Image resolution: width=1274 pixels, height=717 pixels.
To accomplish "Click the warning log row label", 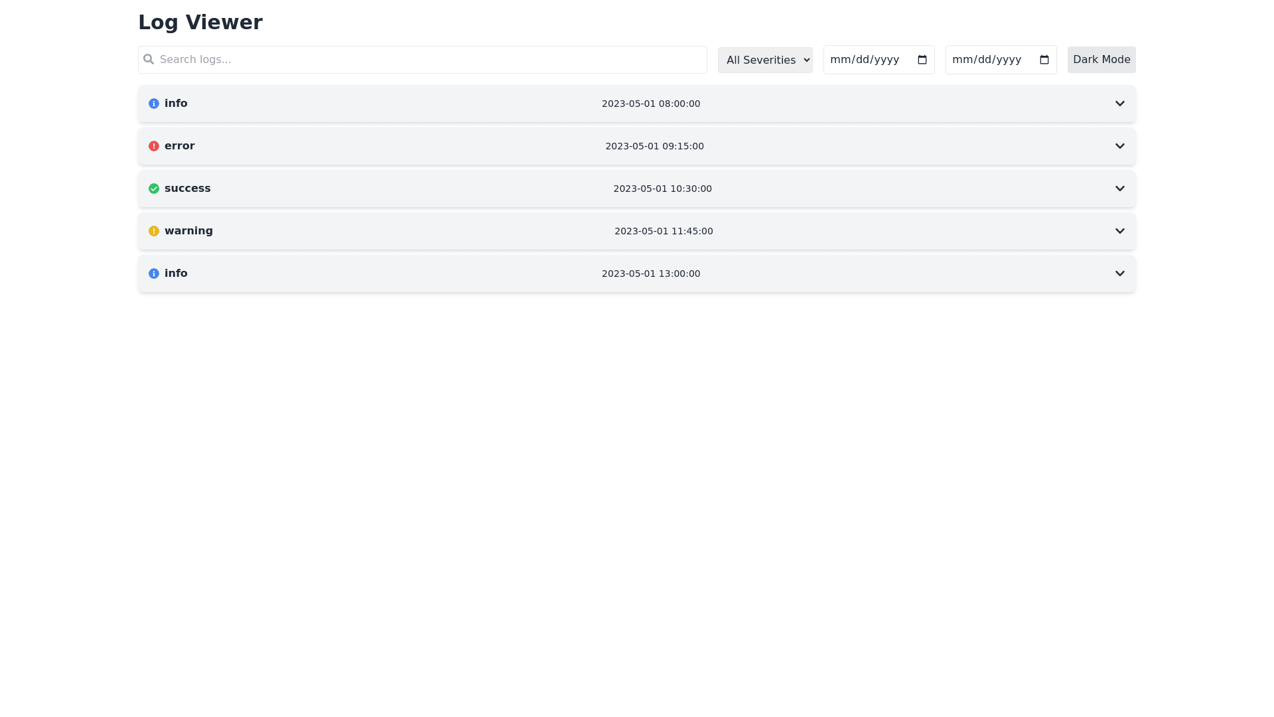I will coord(188,231).
